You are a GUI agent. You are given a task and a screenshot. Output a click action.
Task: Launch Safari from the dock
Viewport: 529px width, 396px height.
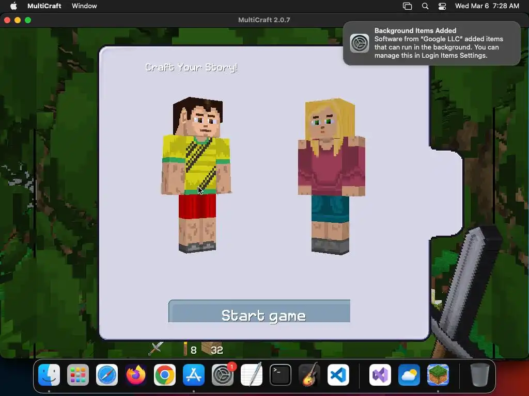(107, 375)
